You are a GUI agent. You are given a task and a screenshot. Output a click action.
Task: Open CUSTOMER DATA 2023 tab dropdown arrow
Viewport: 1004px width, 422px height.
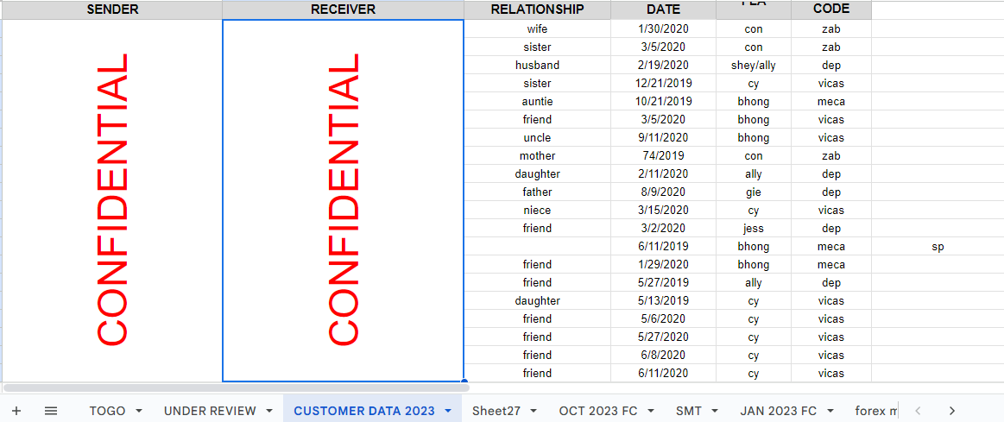pos(448,411)
